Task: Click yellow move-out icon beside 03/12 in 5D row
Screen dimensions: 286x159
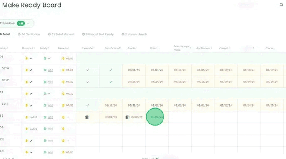Action: pyautogui.click(x=26, y=129)
